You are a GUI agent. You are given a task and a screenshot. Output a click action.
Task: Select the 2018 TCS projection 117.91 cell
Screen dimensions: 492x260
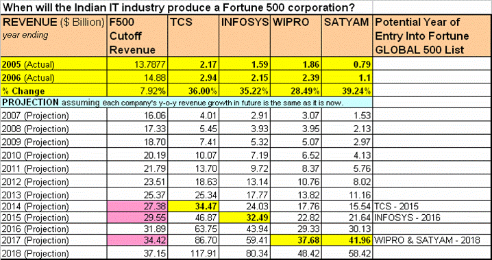(x=193, y=252)
